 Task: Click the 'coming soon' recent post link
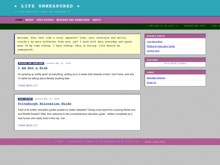153,51
